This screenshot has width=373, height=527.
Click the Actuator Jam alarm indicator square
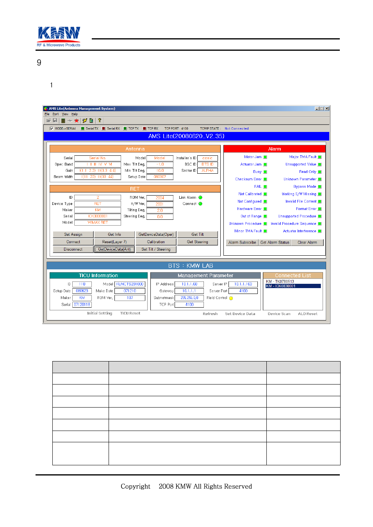(x=265, y=165)
